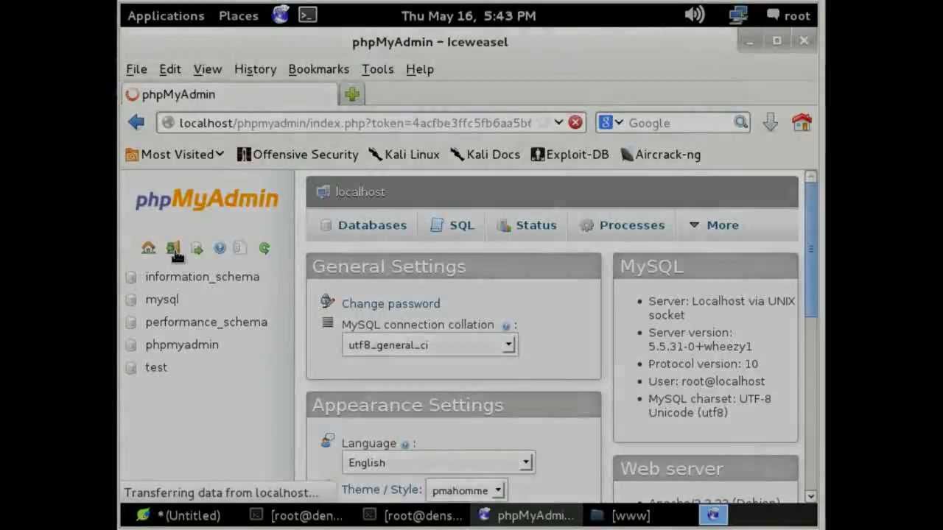The height and width of the screenshot is (530, 943).
Task: Click database icon next to mysql
Action: click(131, 300)
